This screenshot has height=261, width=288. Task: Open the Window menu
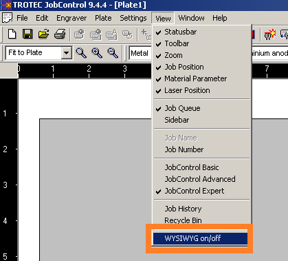point(191,18)
